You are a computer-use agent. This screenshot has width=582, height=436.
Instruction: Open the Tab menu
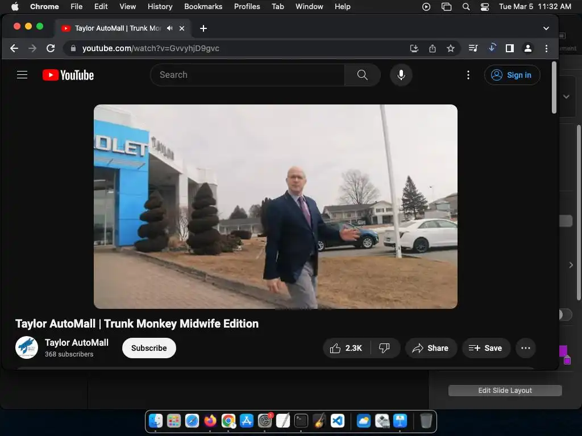coord(277,7)
